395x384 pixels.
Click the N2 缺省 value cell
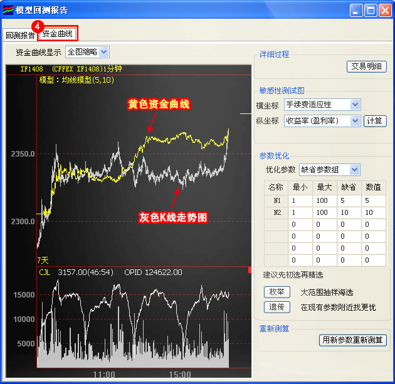click(x=349, y=213)
